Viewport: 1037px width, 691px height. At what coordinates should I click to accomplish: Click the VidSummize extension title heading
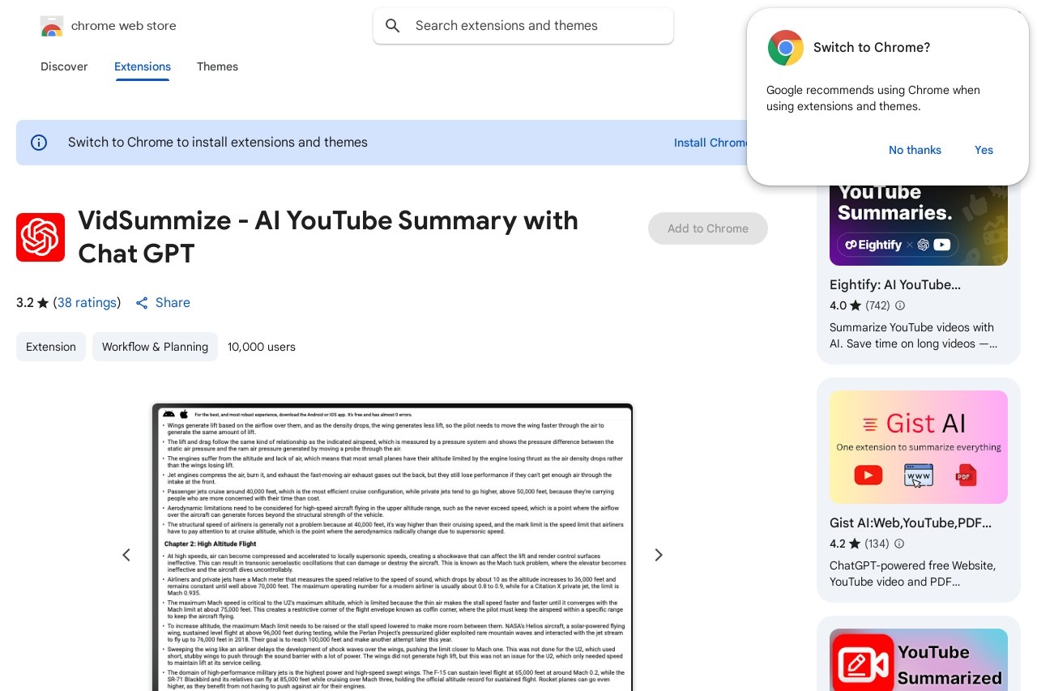(x=328, y=237)
